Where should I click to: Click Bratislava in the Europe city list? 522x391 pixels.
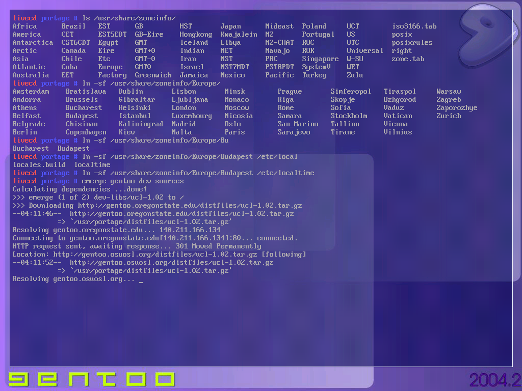[x=86, y=92]
